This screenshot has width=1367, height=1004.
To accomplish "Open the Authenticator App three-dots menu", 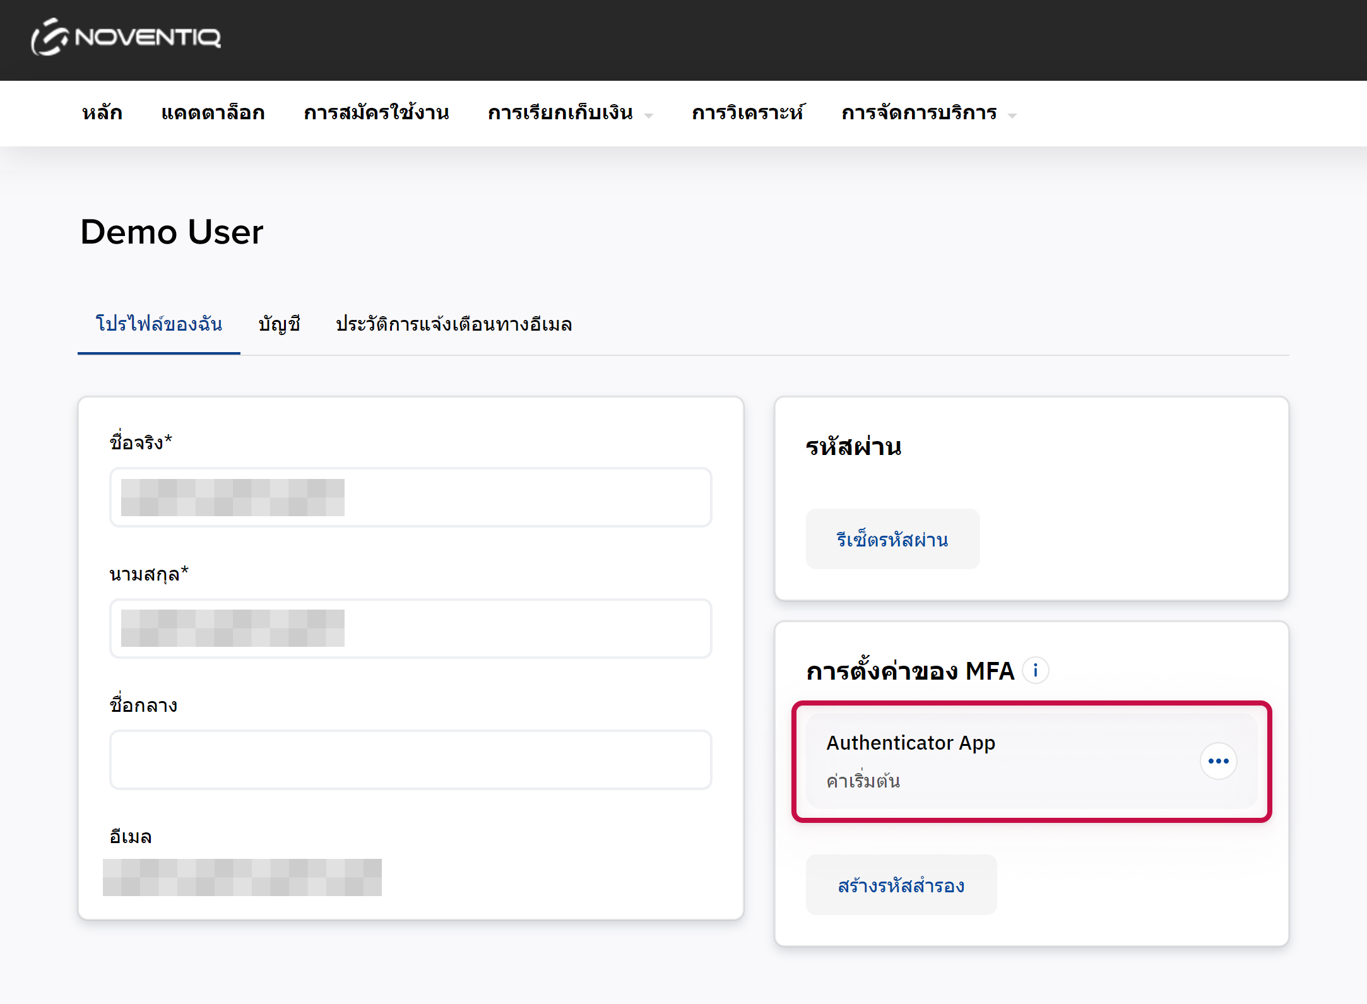I will [x=1217, y=761].
